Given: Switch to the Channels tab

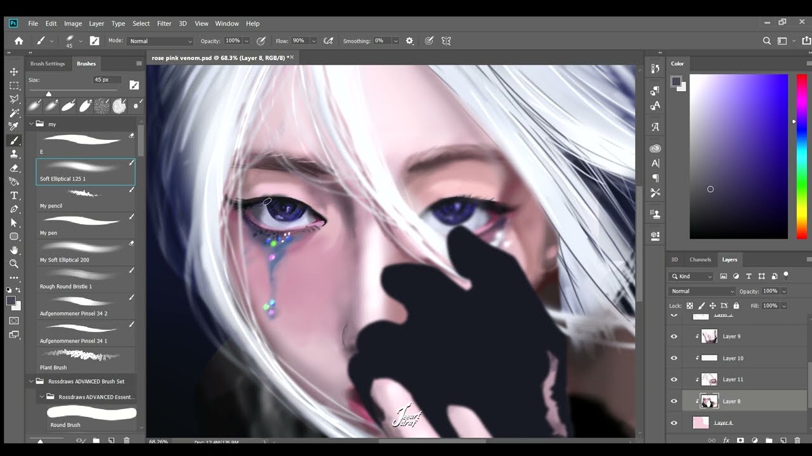Looking at the screenshot, I should pyautogui.click(x=700, y=259).
